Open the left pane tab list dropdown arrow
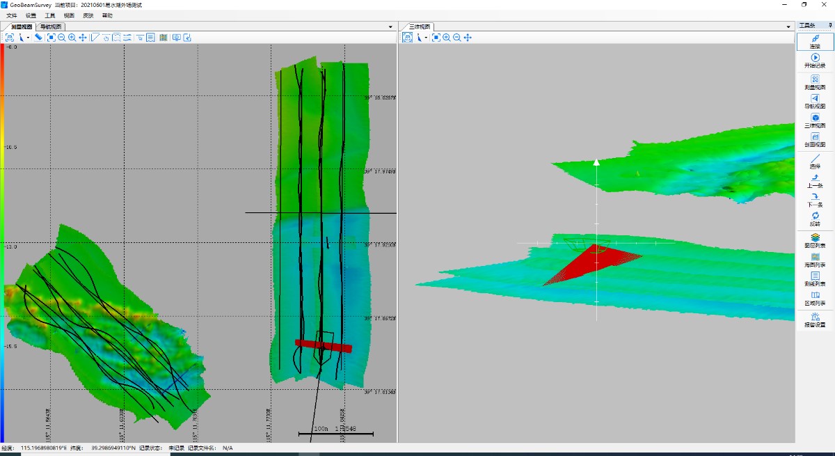The height and width of the screenshot is (456, 835). pyautogui.click(x=391, y=27)
